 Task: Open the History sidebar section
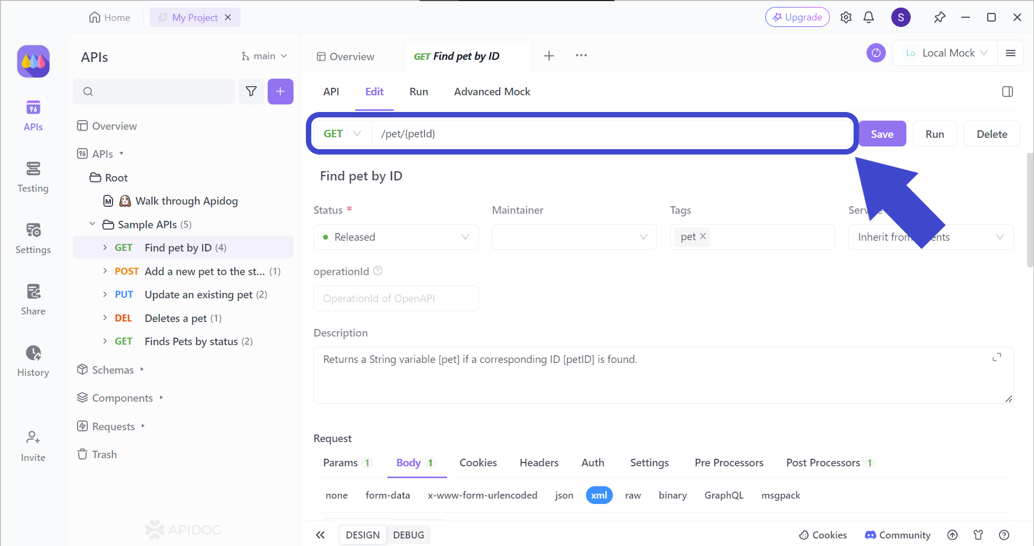pyautogui.click(x=33, y=361)
